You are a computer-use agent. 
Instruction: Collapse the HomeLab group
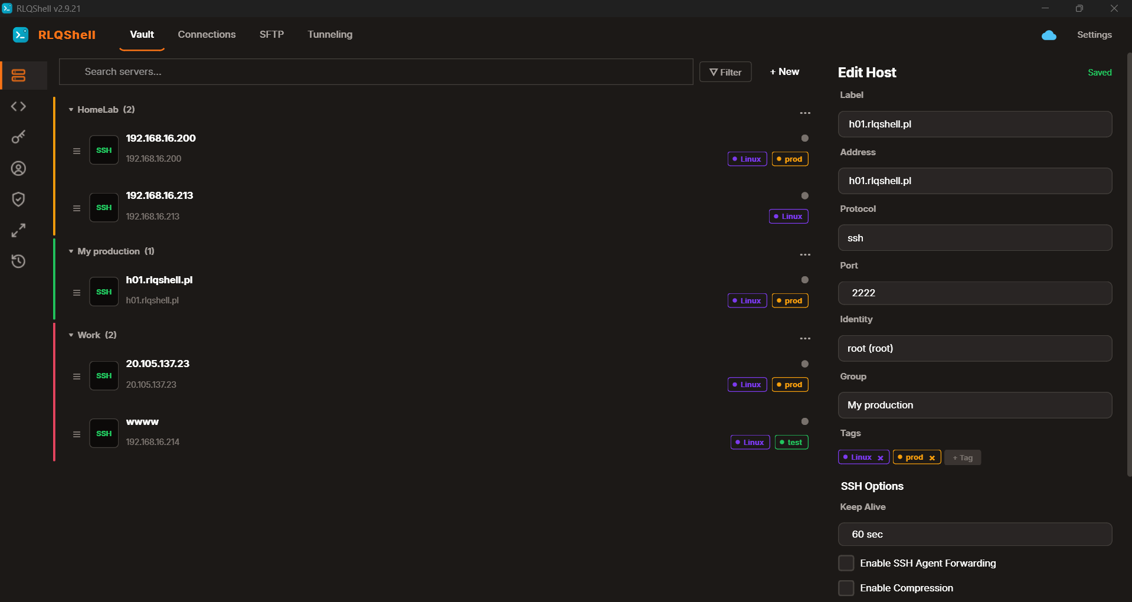[71, 110]
